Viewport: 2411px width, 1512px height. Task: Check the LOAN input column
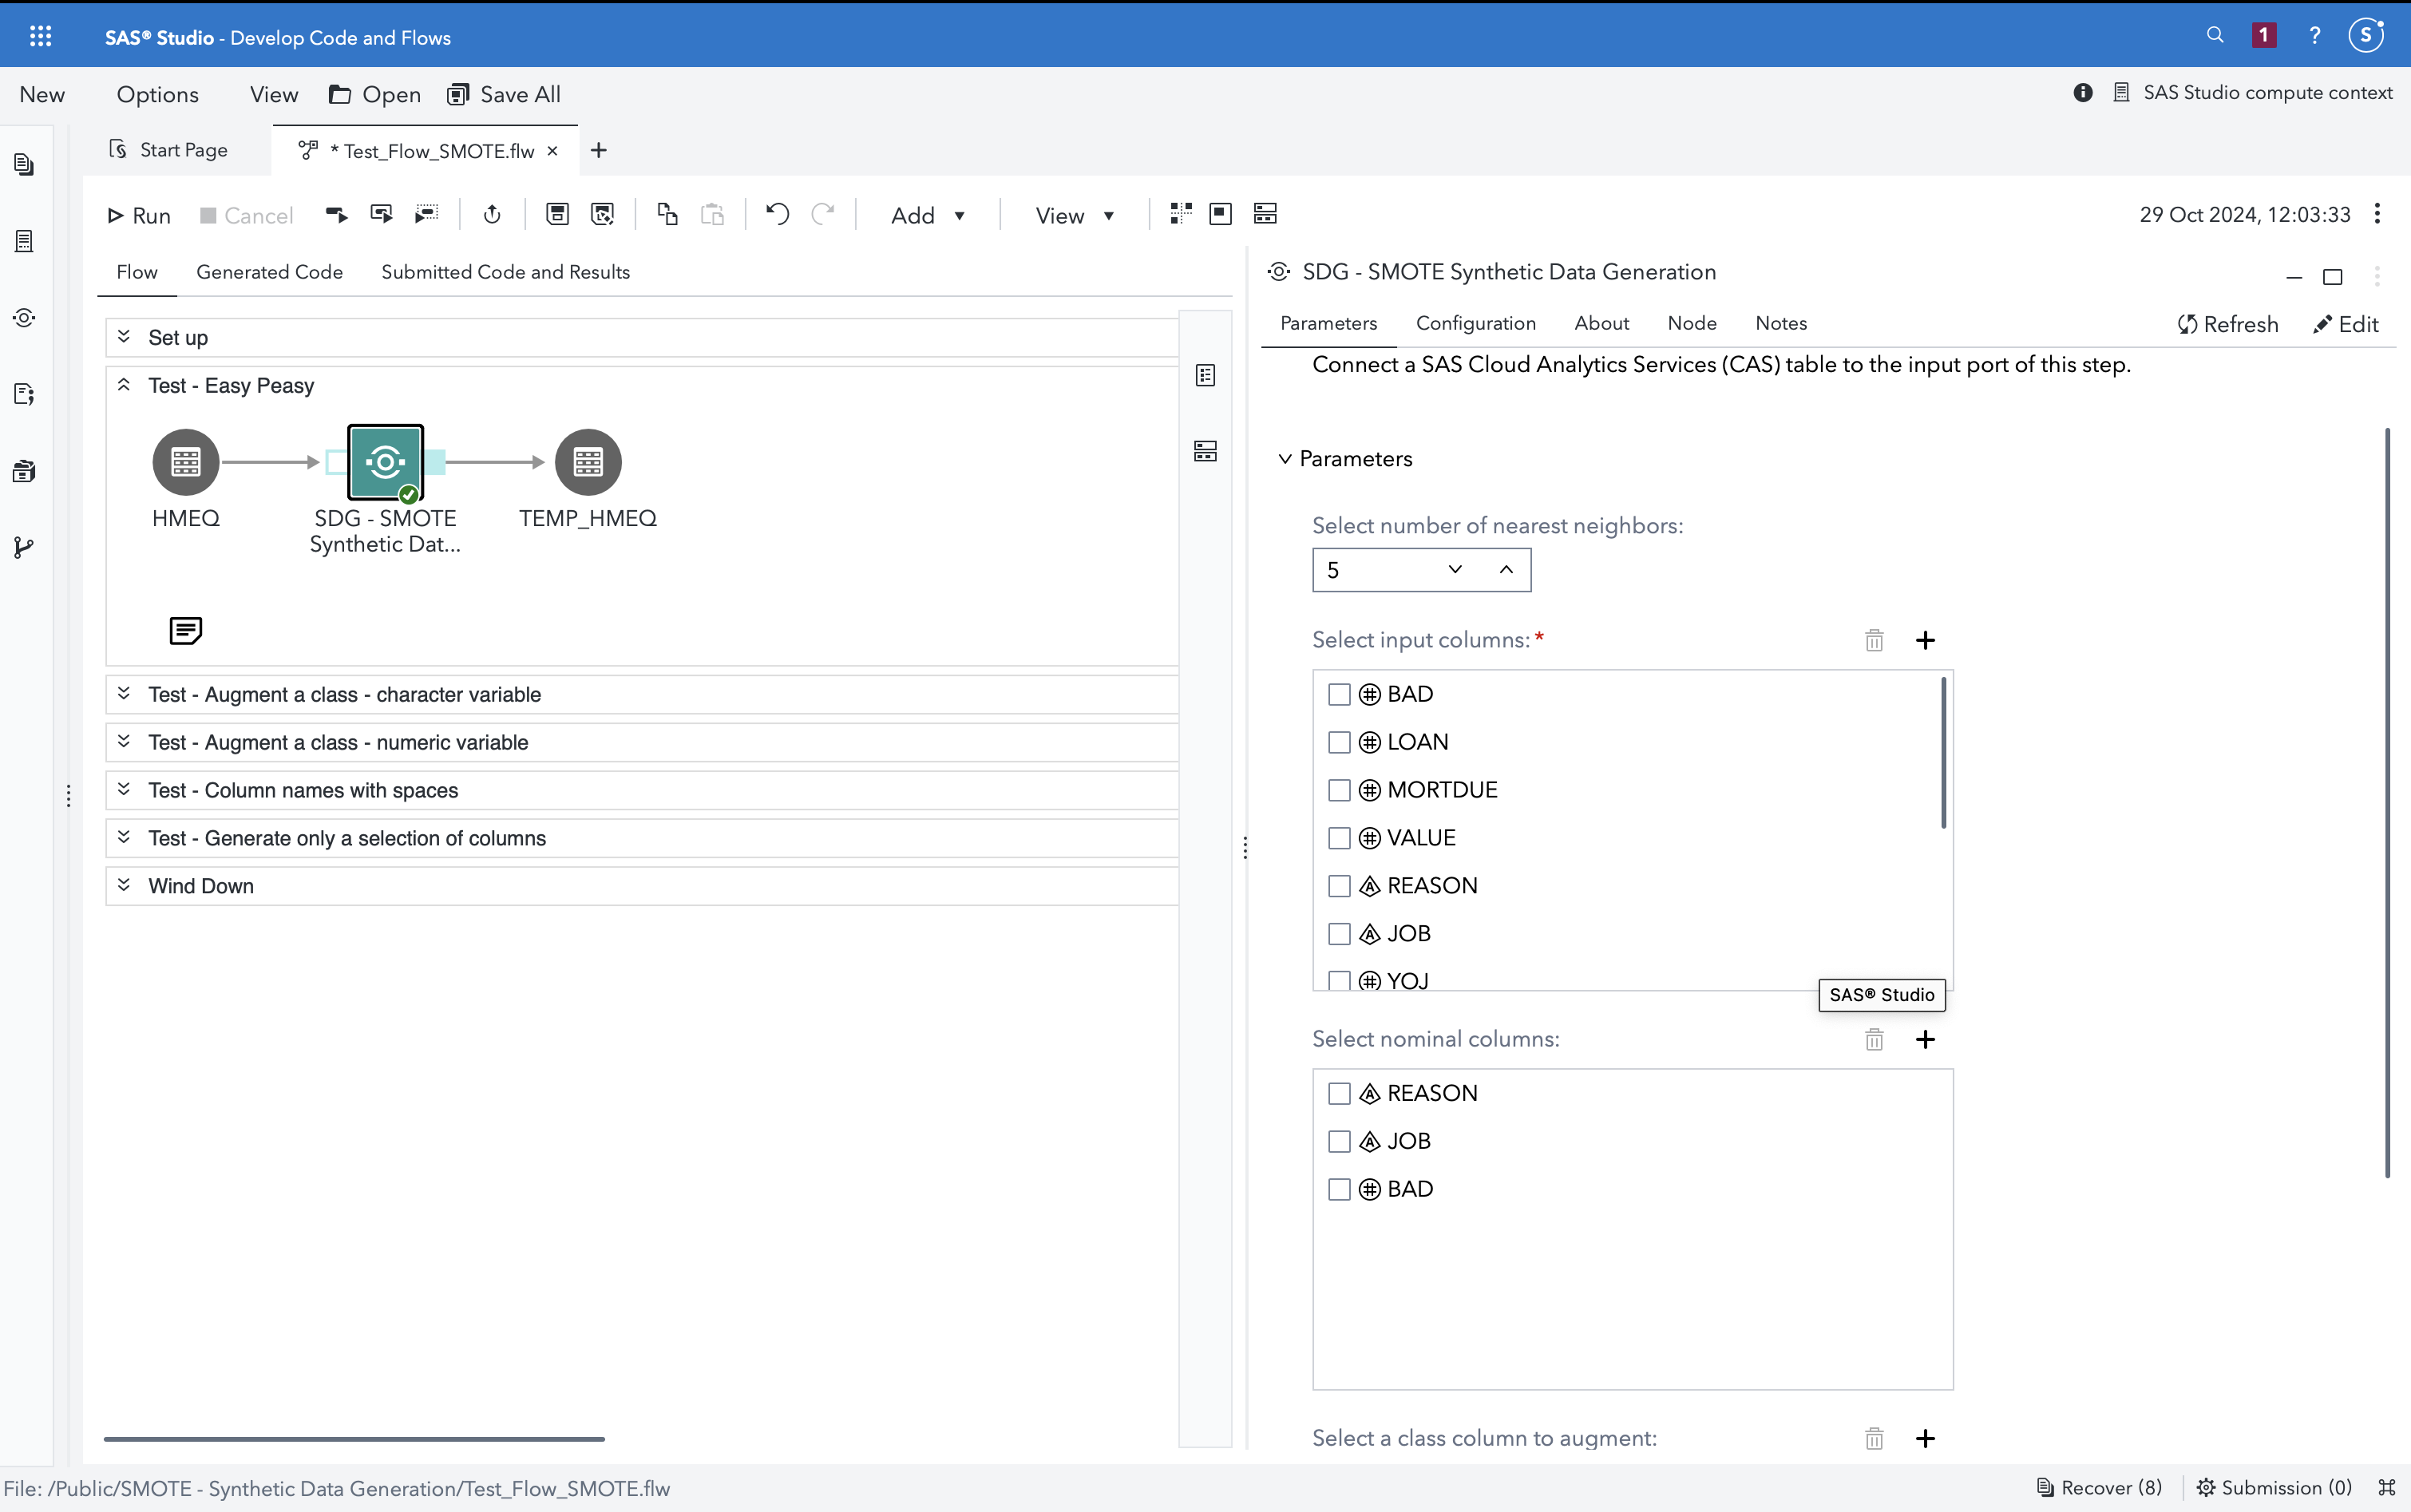pos(1339,742)
